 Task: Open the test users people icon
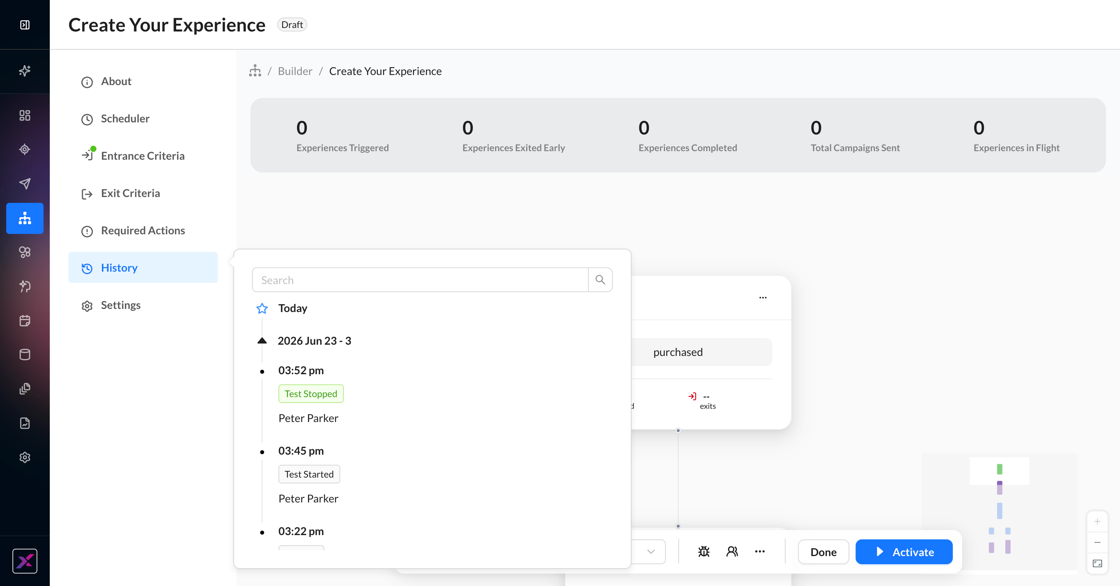pos(732,552)
